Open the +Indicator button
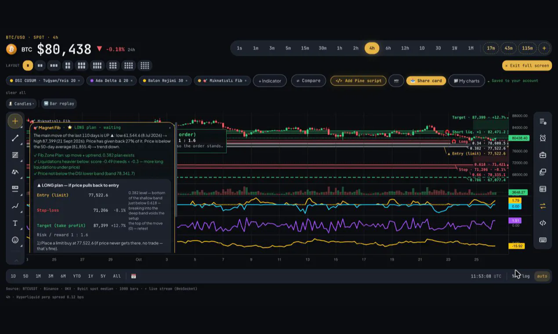 (270, 81)
